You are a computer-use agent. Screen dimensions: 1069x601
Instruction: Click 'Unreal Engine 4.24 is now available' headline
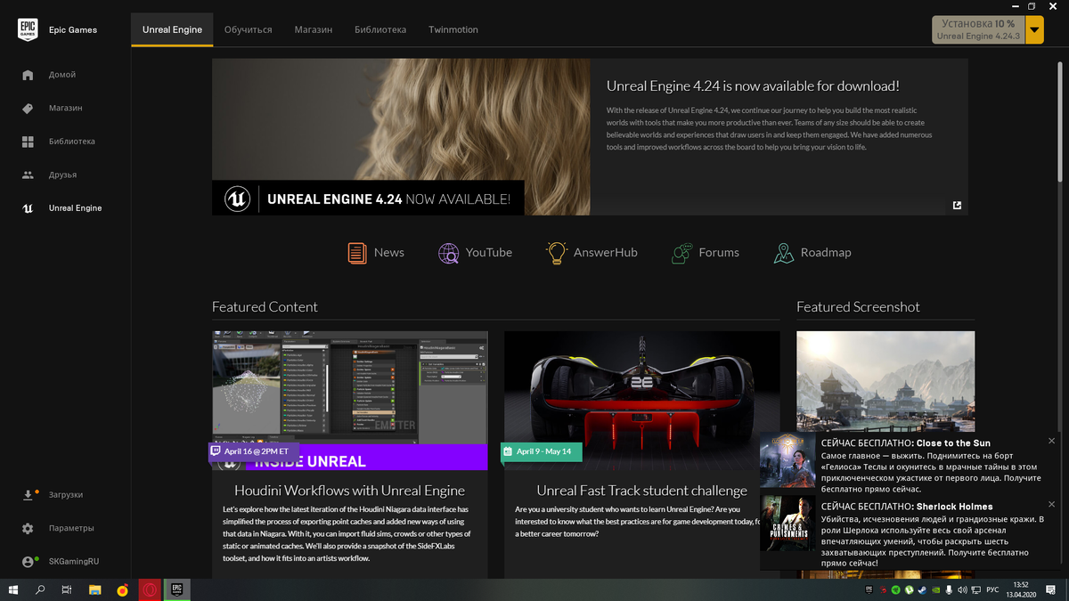[753, 86]
